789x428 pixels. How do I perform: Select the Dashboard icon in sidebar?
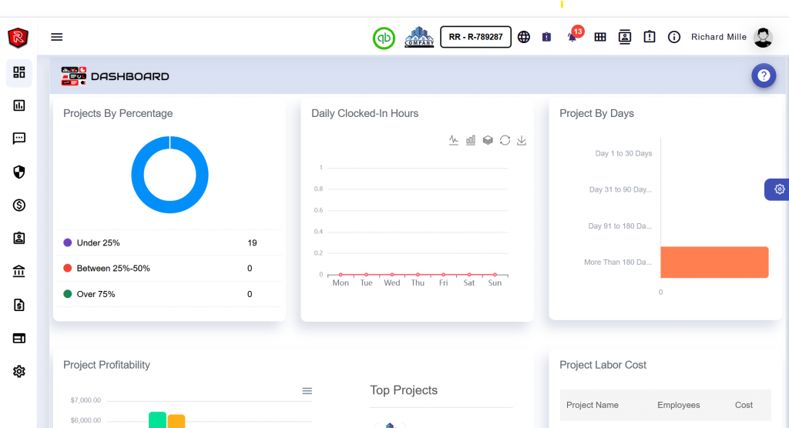coord(19,72)
